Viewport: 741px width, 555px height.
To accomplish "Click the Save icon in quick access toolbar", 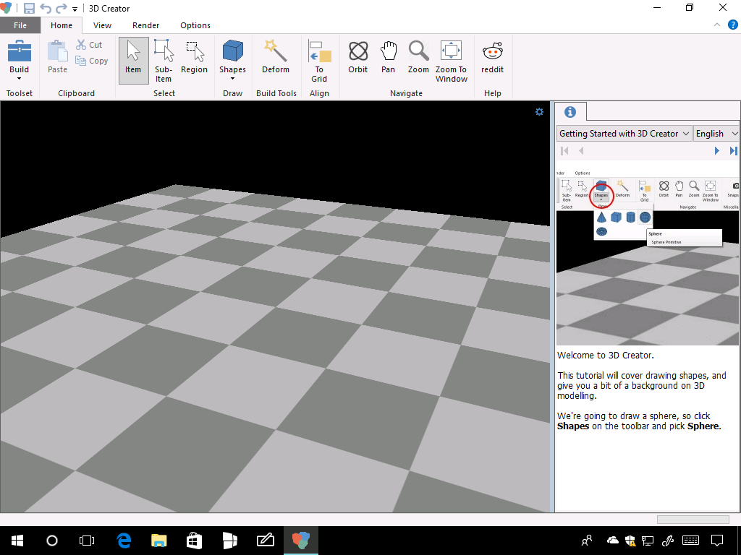I will tap(29, 9).
